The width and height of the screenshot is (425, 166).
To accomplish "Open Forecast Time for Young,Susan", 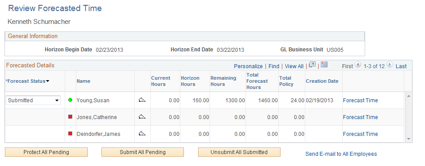I will [x=360, y=100].
